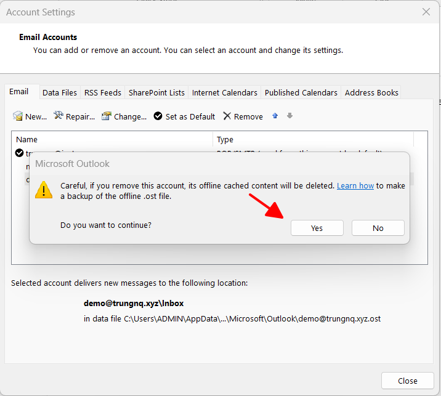Click the Email Accounts heading
This screenshot has height=396, width=441.
click(48, 37)
